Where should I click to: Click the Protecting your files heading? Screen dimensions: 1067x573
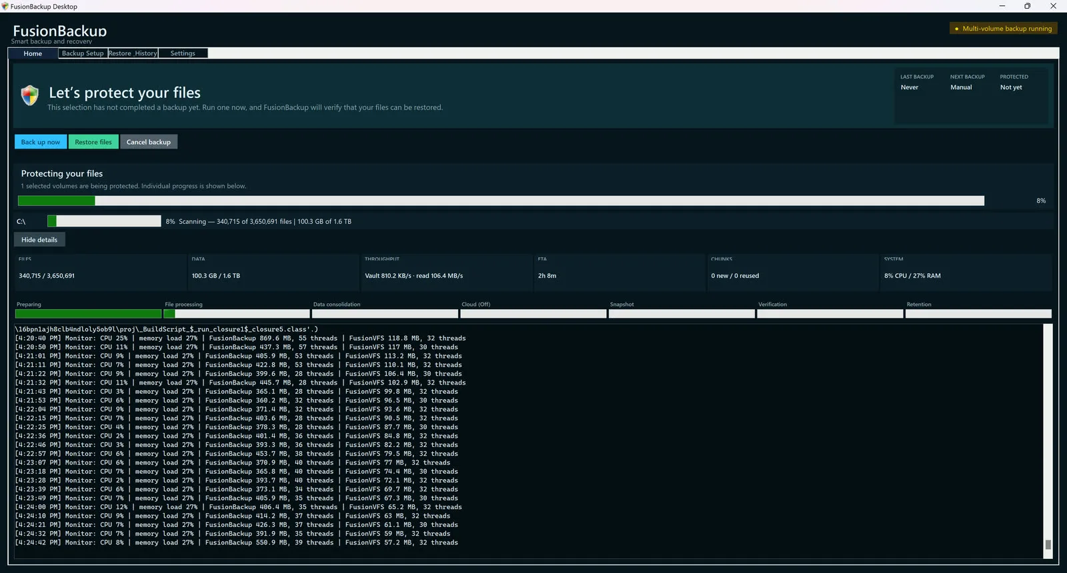point(62,174)
